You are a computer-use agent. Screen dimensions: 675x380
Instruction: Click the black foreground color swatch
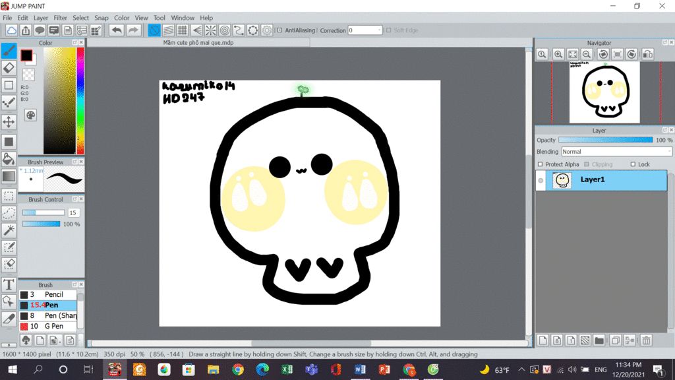(26, 55)
